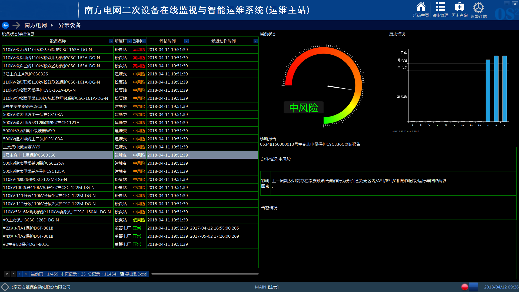Click the horizontal table scrollbar
The width and height of the screenshot is (519, 292).
pos(205,274)
